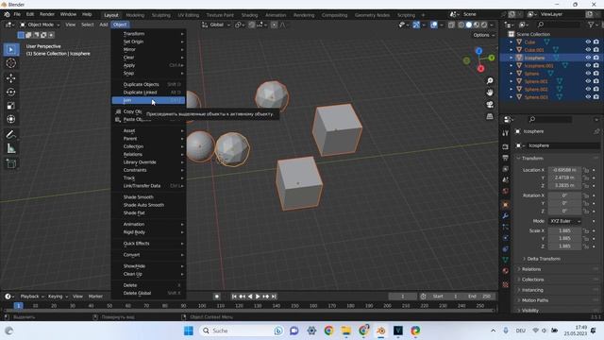Select the Scale tool
Image resolution: width=604 pixels, height=340 pixels.
(x=10, y=106)
